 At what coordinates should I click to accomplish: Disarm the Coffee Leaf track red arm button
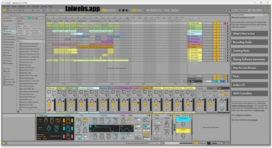point(225,23)
